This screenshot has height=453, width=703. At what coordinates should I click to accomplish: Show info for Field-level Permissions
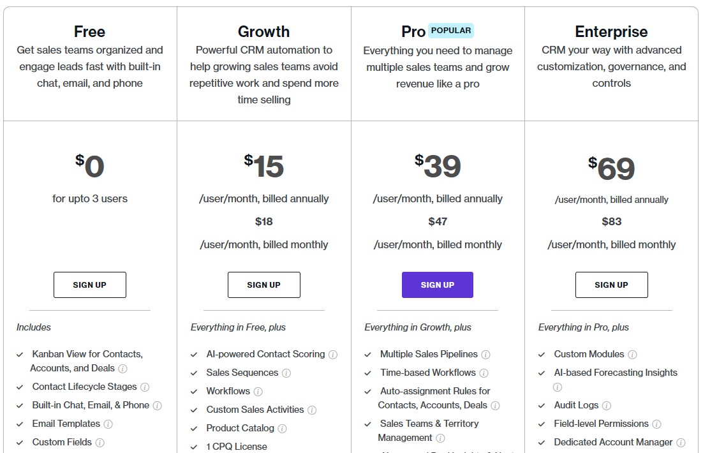tap(656, 424)
